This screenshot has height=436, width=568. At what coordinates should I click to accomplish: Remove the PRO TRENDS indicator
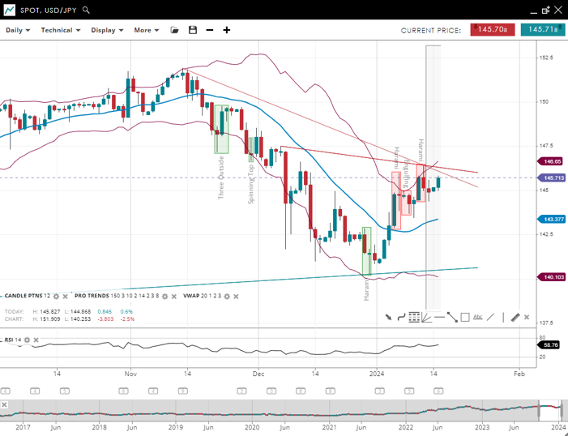click(x=174, y=297)
